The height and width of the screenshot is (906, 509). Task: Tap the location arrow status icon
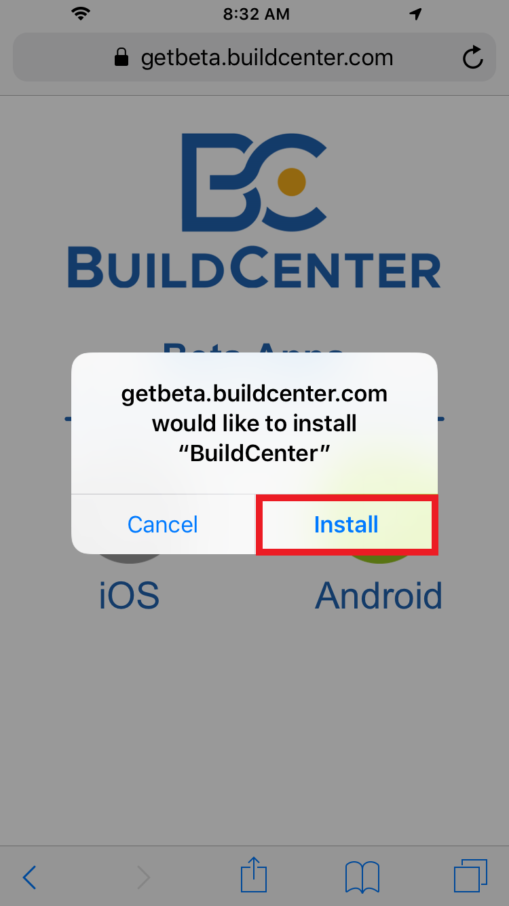[x=416, y=14]
